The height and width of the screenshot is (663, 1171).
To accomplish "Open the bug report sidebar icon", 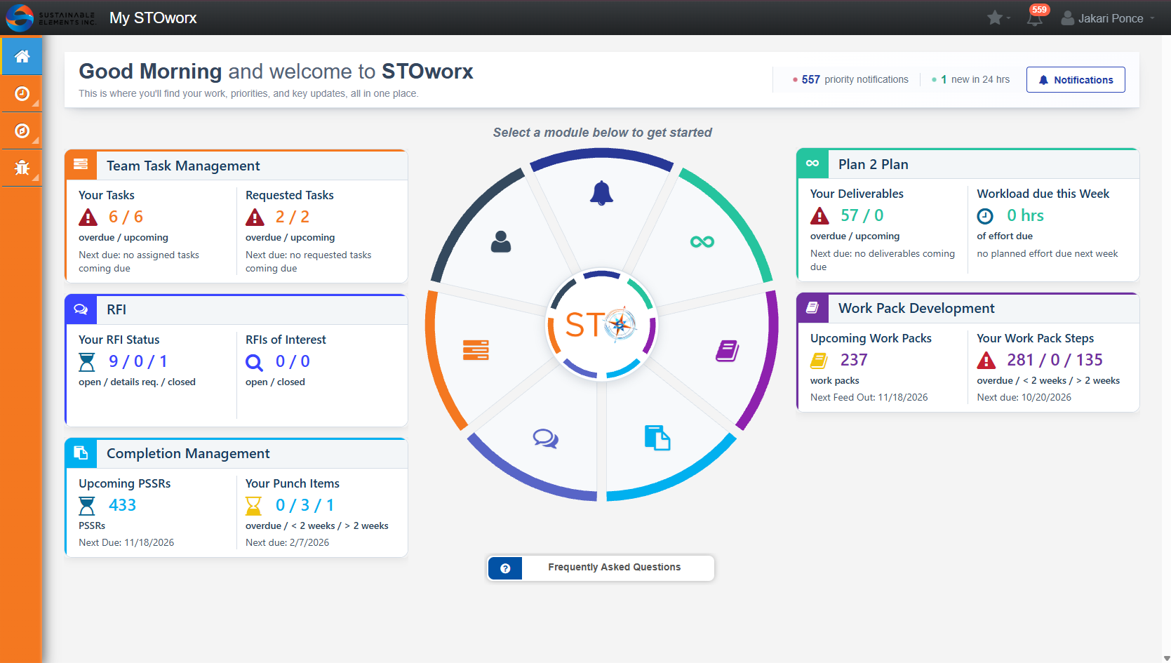I will (22, 168).
